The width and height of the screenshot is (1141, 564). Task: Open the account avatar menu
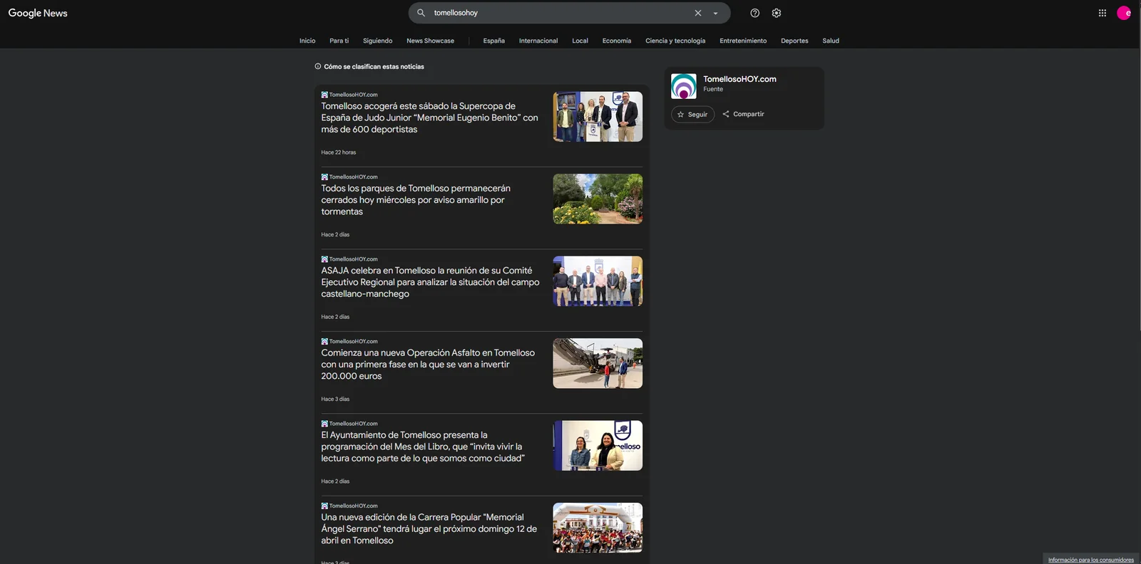point(1124,13)
